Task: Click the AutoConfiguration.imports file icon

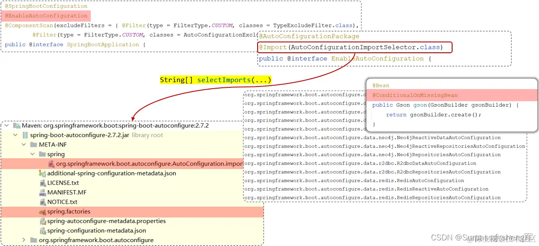Action: [51, 164]
